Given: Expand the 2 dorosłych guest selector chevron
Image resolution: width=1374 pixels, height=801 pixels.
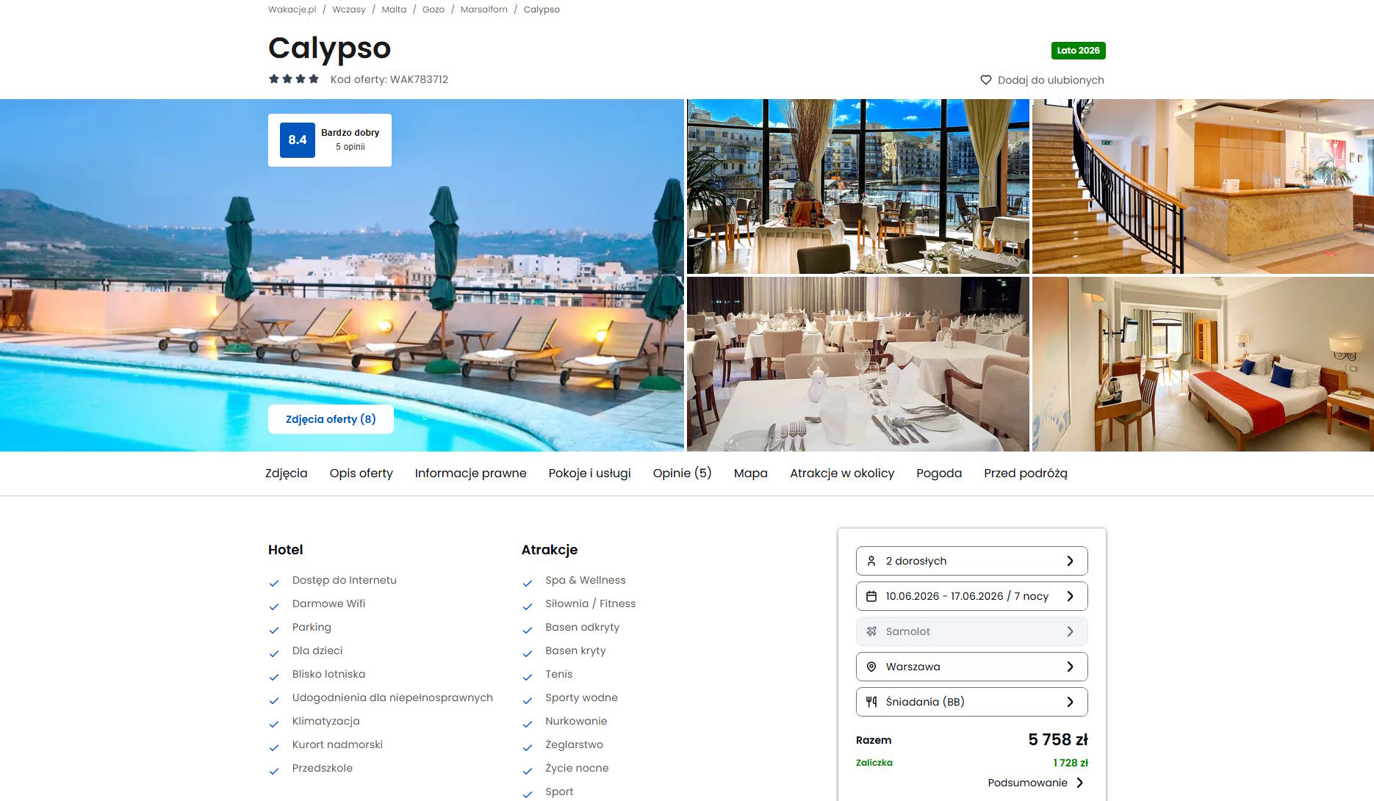Looking at the screenshot, I should pyautogui.click(x=1070, y=561).
